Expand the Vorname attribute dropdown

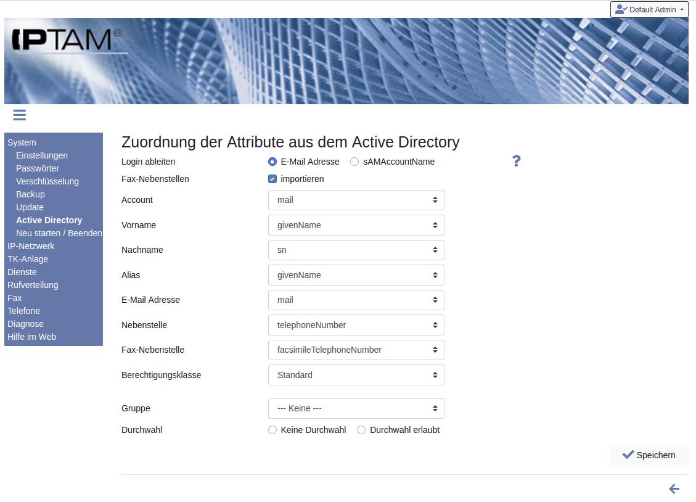[356, 225]
